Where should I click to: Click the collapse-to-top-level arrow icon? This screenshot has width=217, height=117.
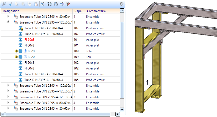coord(43,4)
